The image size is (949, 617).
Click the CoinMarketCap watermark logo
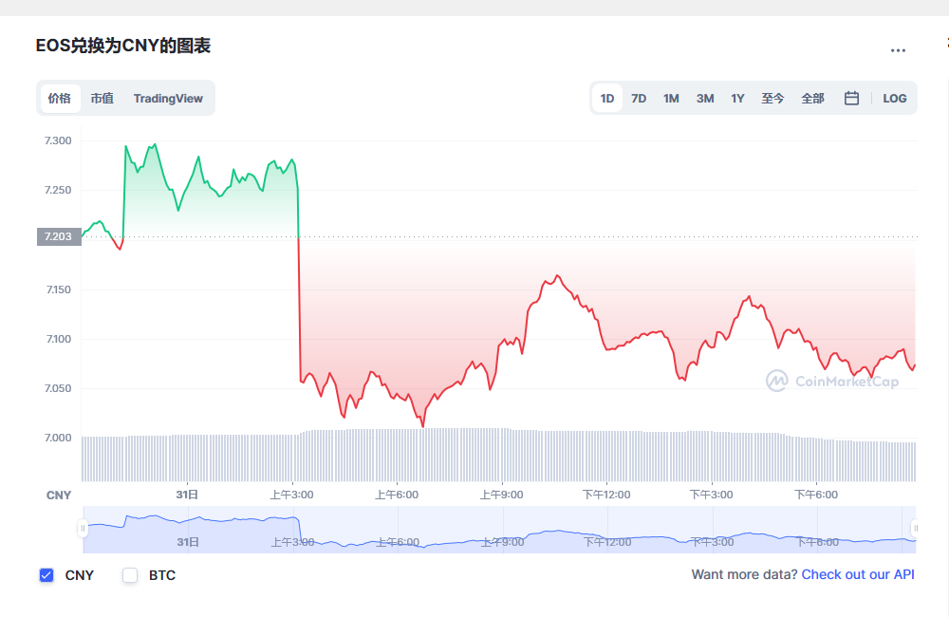(x=832, y=381)
